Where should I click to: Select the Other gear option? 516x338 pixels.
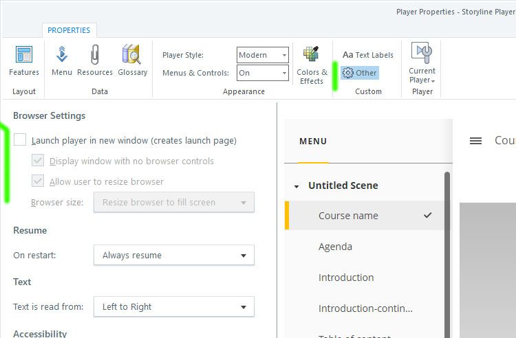(360, 73)
